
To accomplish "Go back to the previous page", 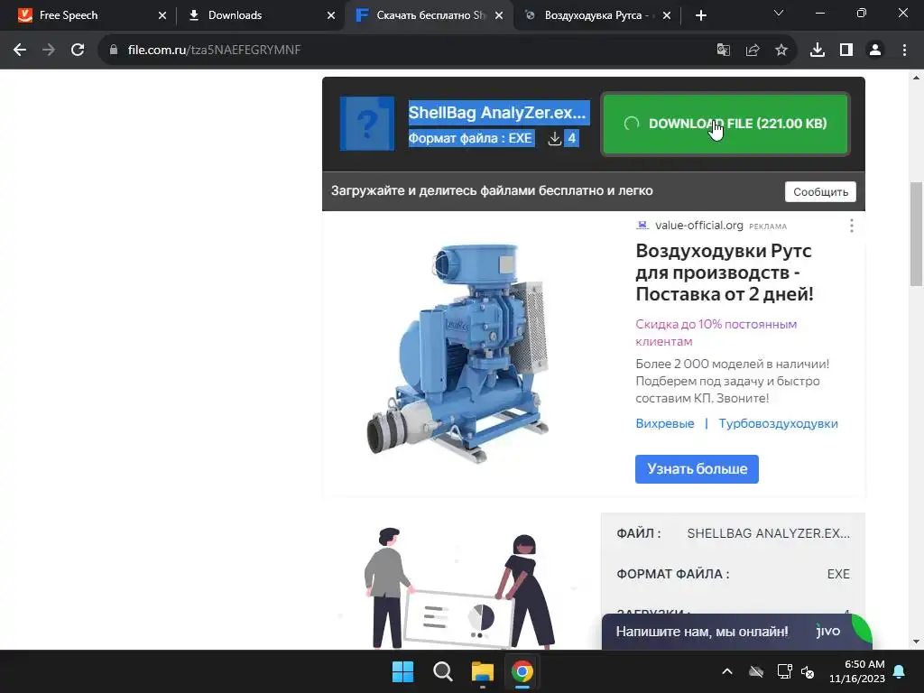I will [20, 51].
